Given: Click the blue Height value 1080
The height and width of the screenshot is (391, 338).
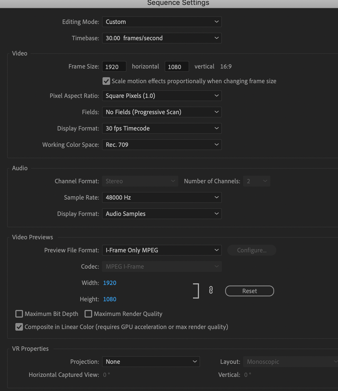Looking at the screenshot, I should coord(110,299).
